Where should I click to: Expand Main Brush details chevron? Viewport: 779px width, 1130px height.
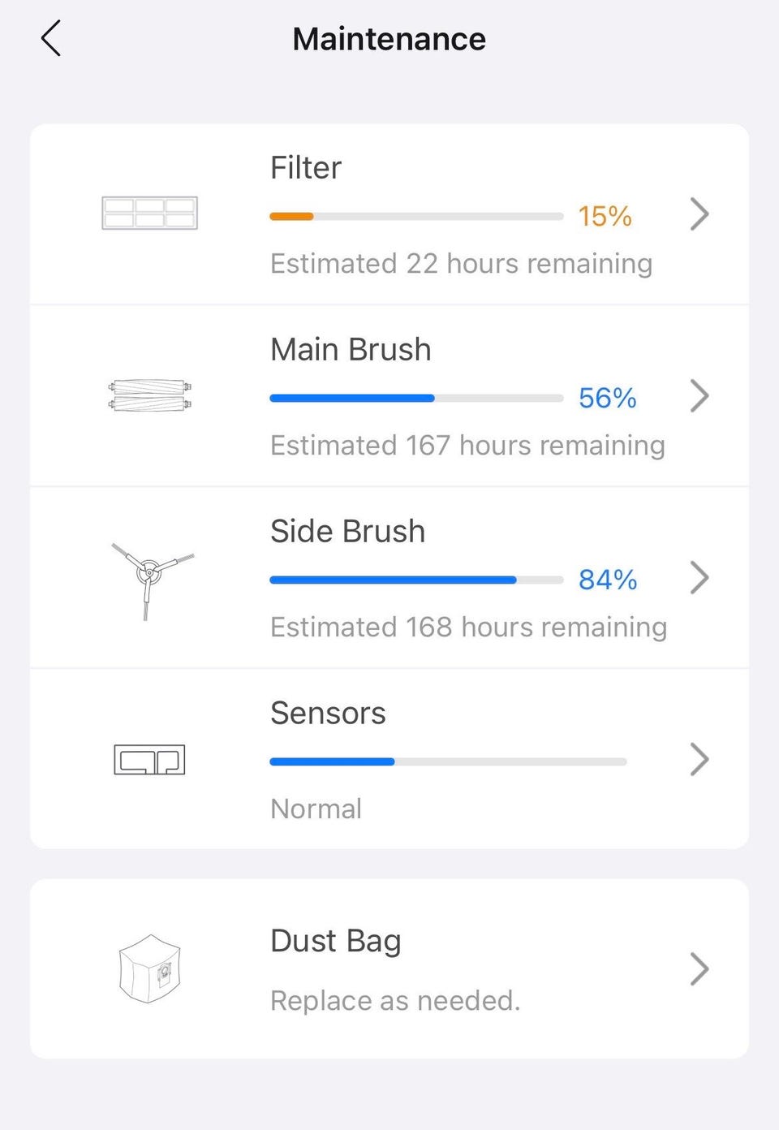coord(699,396)
